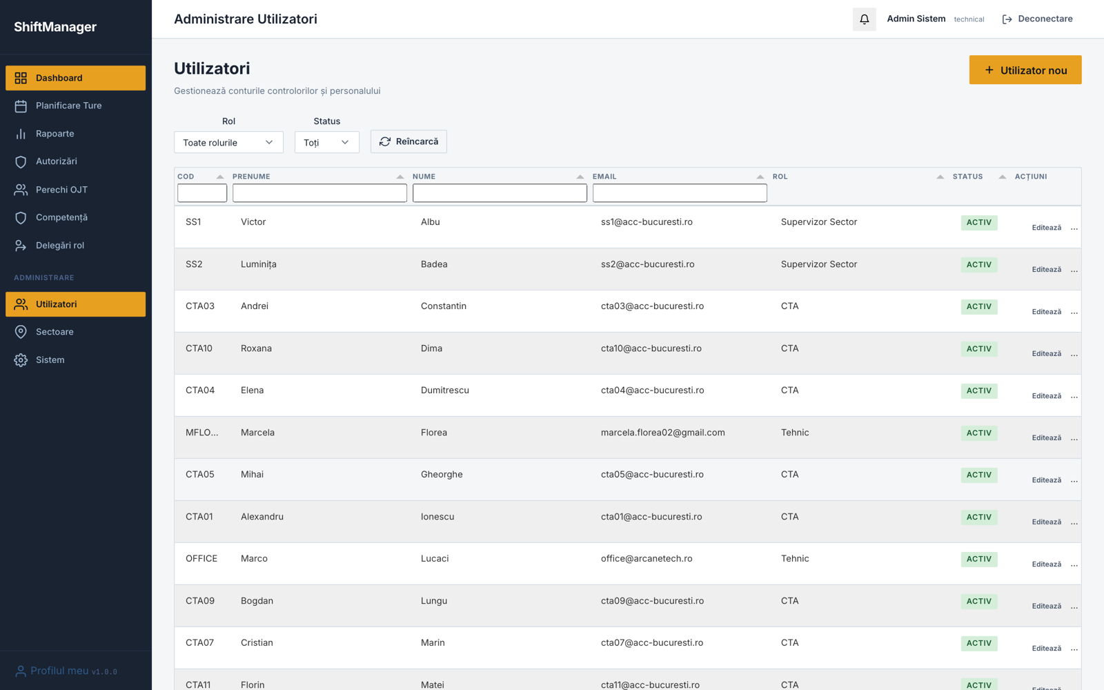Open Sistem settings page
This screenshot has height=690, width=1104.
(76, 360)
